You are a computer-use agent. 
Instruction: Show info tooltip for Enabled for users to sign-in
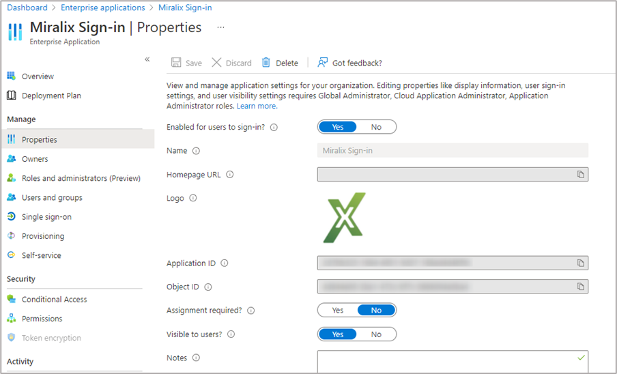(274, 127)
